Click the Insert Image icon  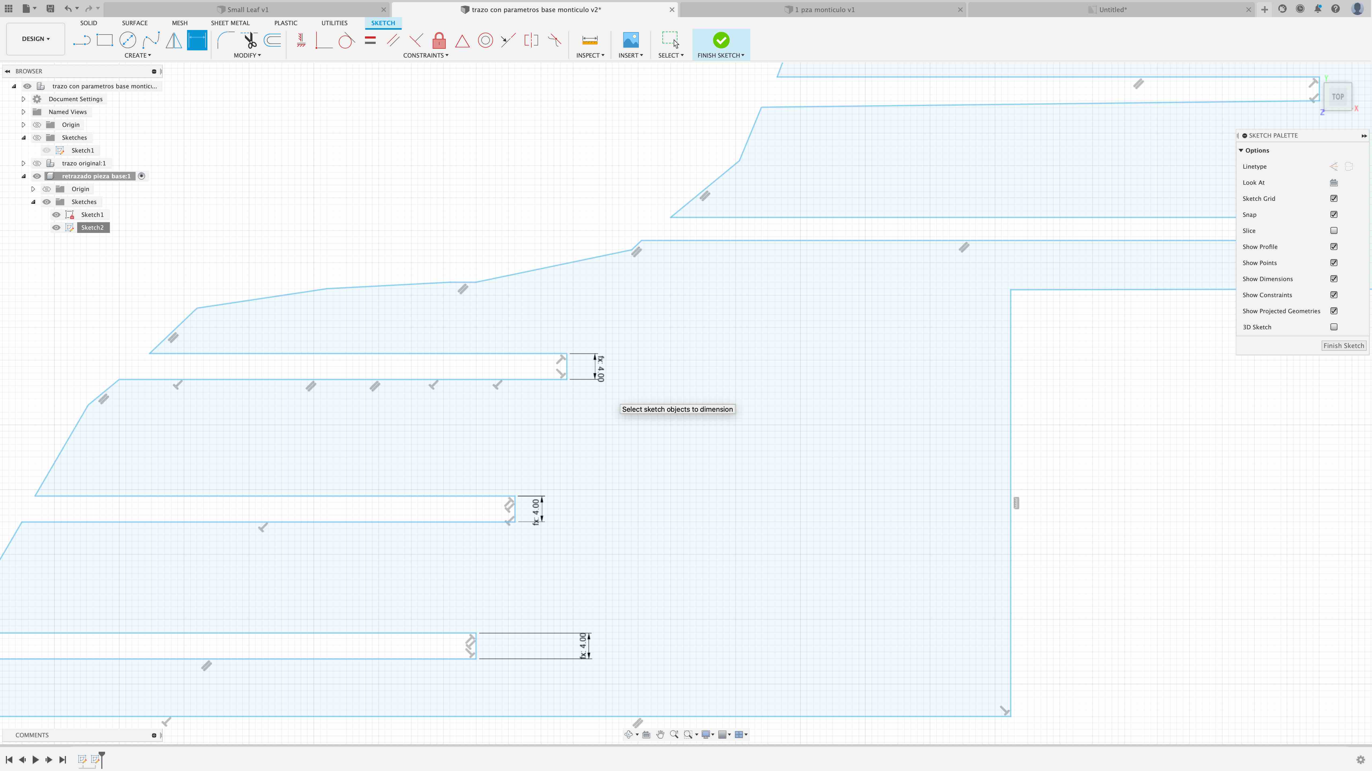(631, 40)
